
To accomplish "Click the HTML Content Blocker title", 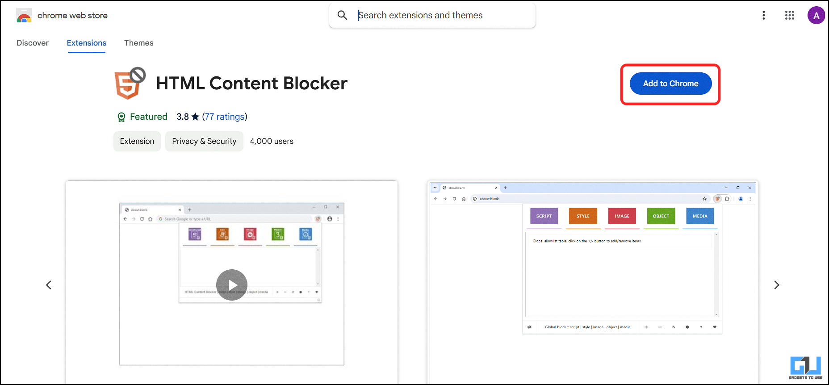I will (x=251, y=84).
